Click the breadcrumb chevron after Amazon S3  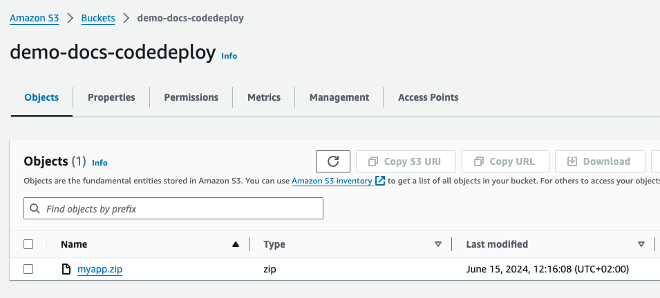[x=70, y=19]
